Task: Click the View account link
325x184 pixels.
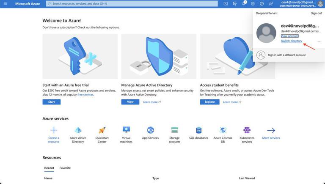Action: pyautogui.click(x=289, y=36)
